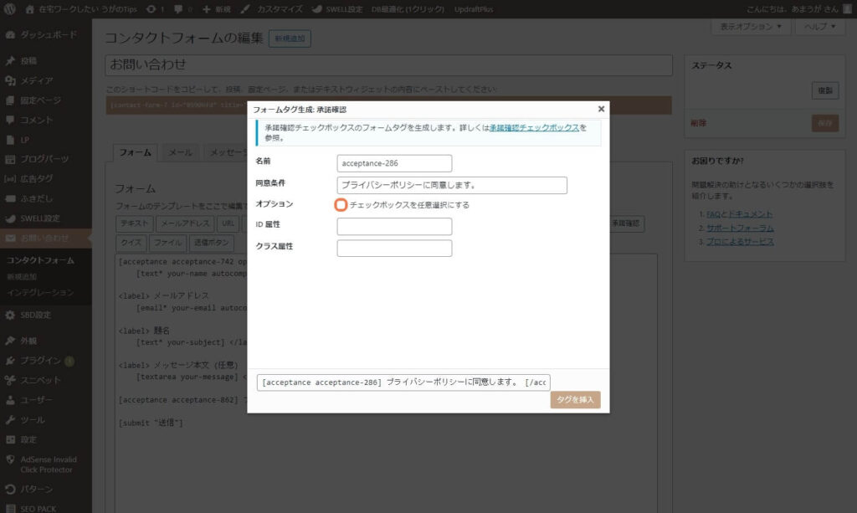Open the 新規 menu in the admin bar
857x513 pixels.
click(x=216, y=8)
